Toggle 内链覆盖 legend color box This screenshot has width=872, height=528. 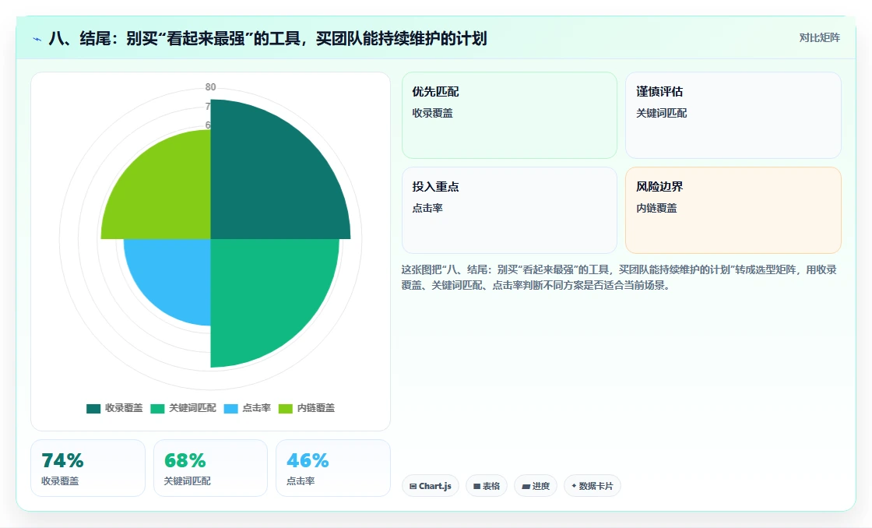coord(285,408)
